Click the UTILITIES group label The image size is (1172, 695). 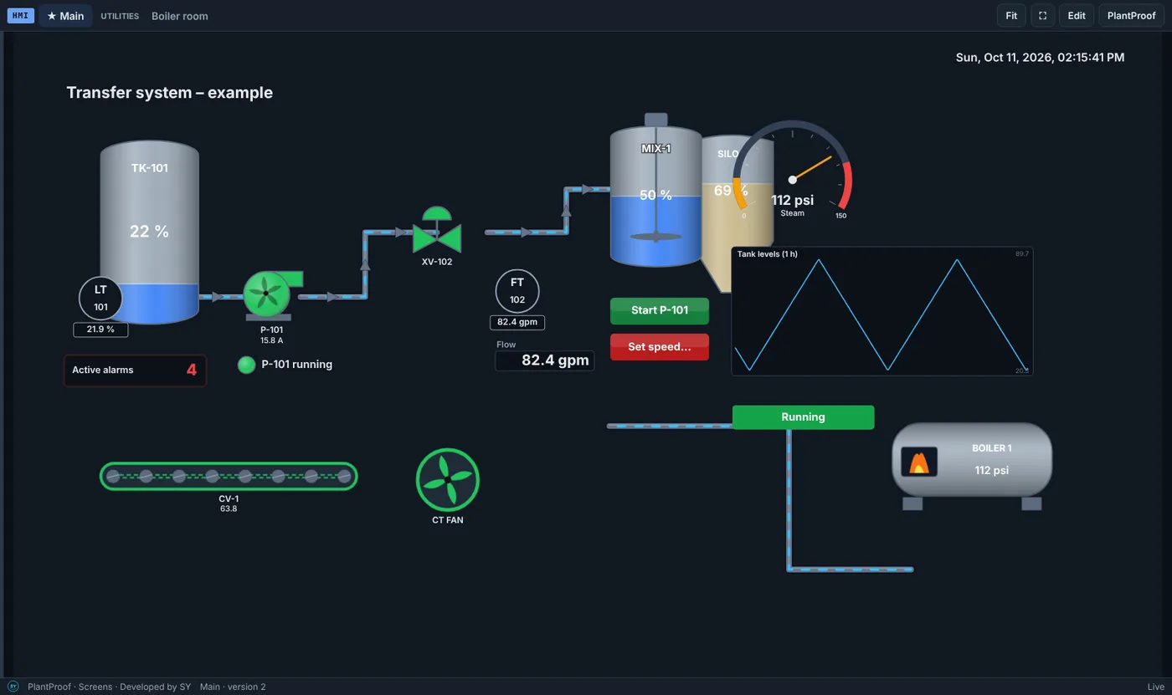tap(120, 16)
